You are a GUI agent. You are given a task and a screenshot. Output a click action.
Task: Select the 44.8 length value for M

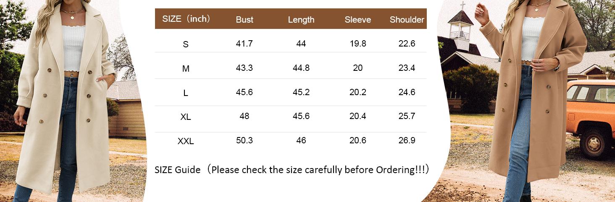tap(301, 68)
